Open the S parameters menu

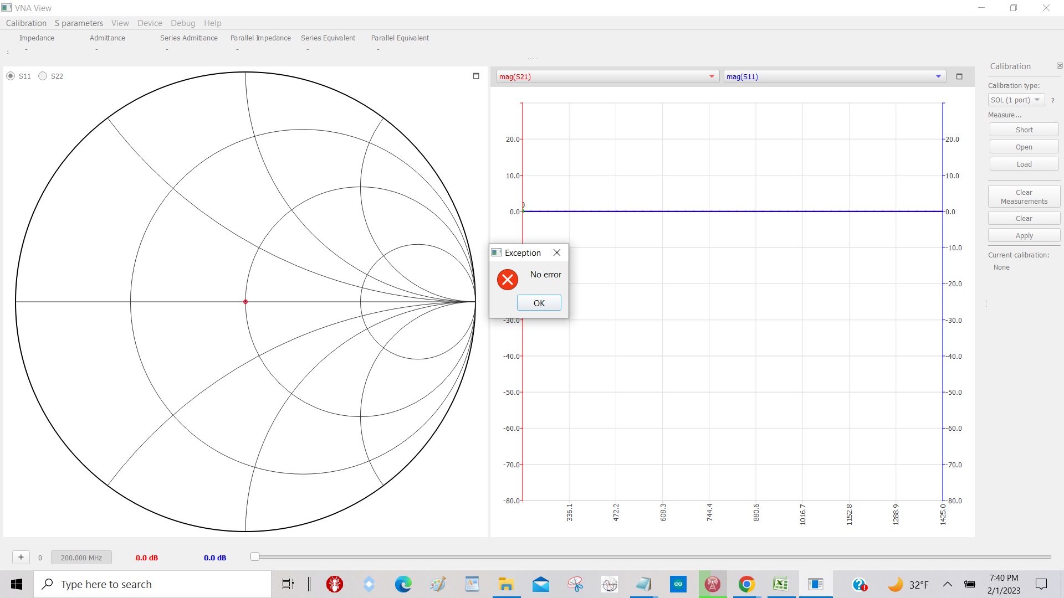(79, 23)
